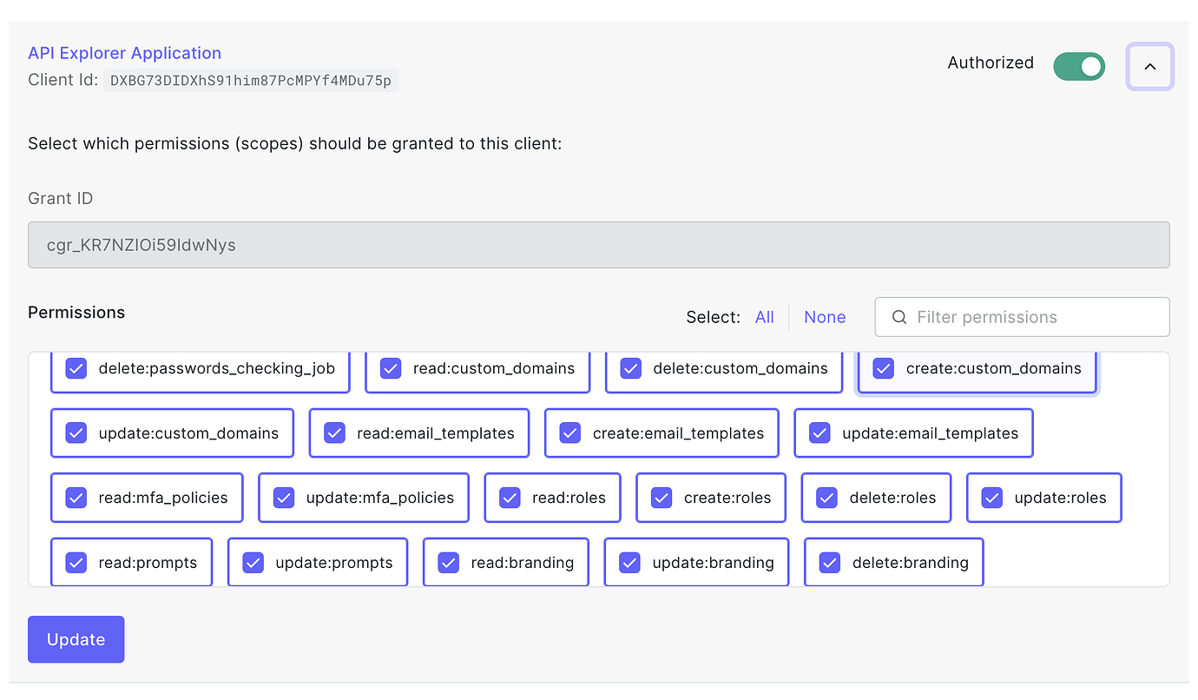Click None to deselect all permissions
Viewport: 1198px width, 700px height.
(x=824, y=317)
